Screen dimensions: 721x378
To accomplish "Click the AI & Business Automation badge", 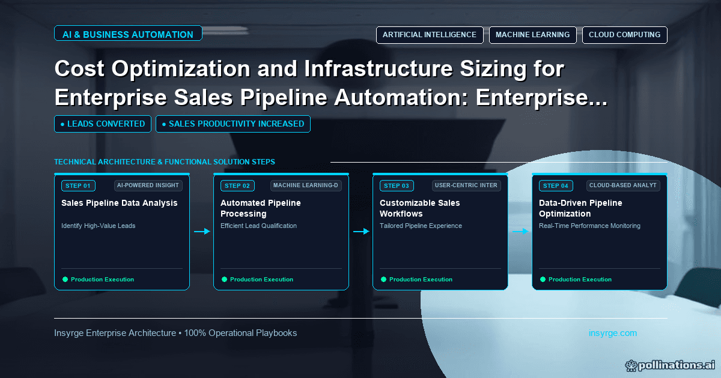I will pos(128,34).
